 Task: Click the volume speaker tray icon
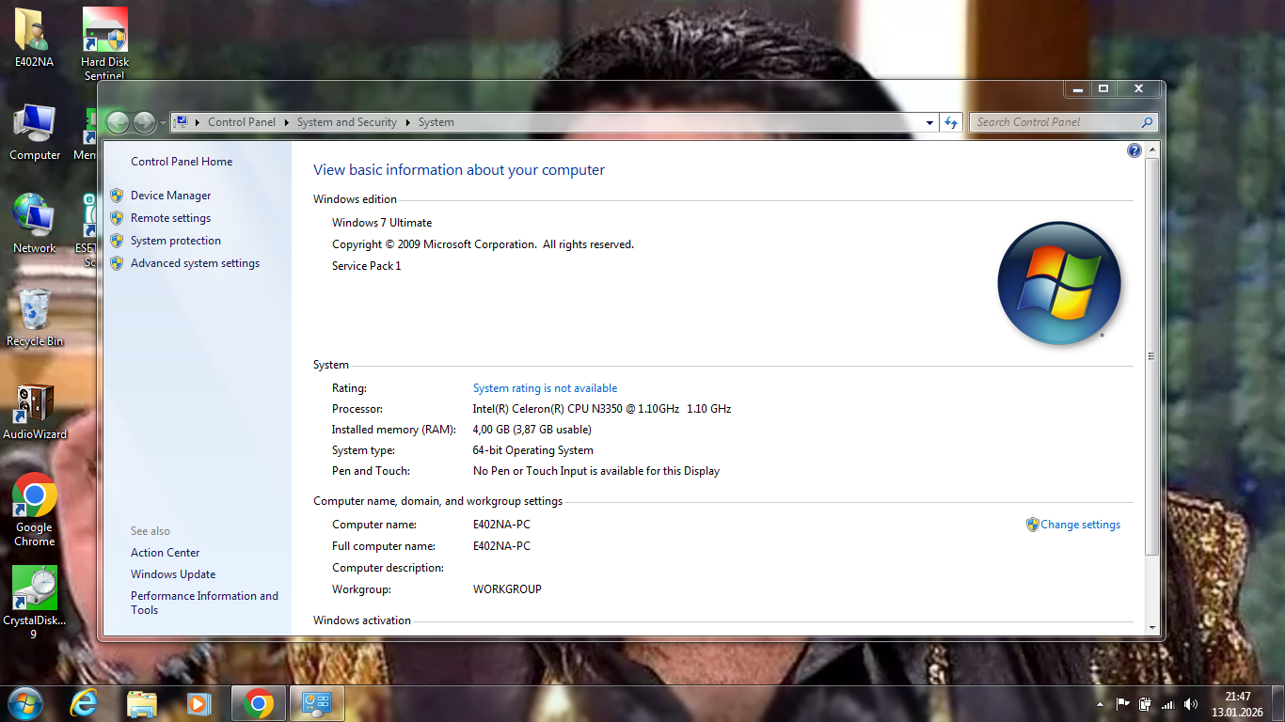tap(1191, 703)
